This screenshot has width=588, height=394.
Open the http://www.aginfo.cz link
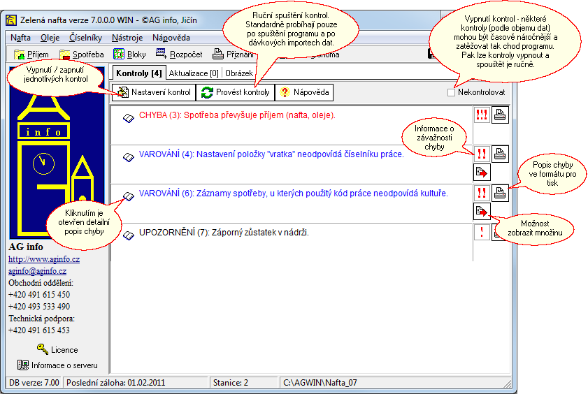point(44,259)
